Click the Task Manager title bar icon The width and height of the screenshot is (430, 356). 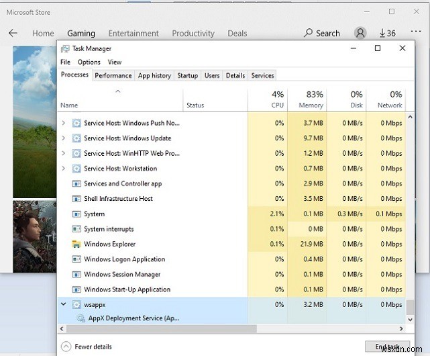65,48
